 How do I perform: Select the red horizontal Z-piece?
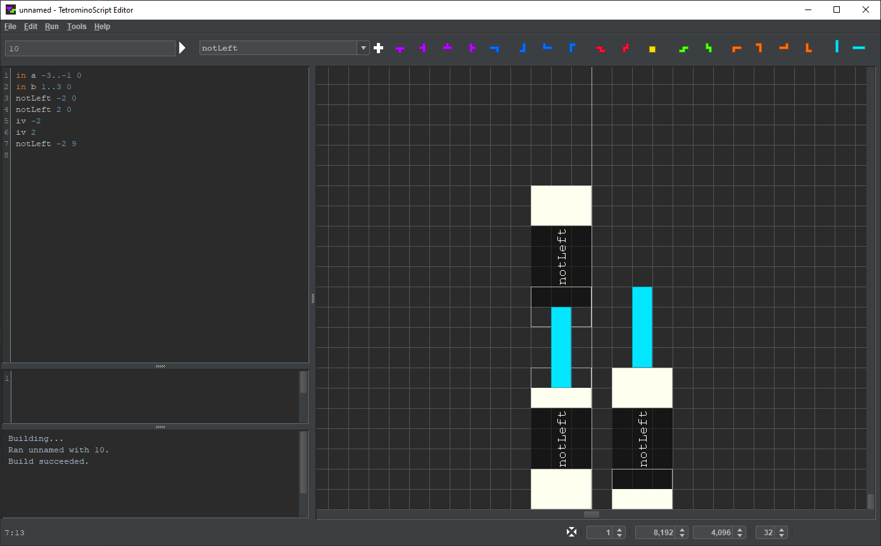[x=600, y=49]
